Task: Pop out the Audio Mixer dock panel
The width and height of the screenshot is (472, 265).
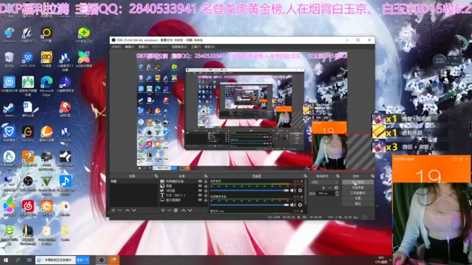Action: point(305,176)
